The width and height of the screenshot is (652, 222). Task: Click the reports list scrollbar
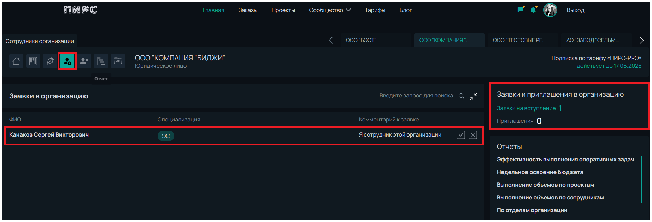pyautogui.click(x=641, y=179)
